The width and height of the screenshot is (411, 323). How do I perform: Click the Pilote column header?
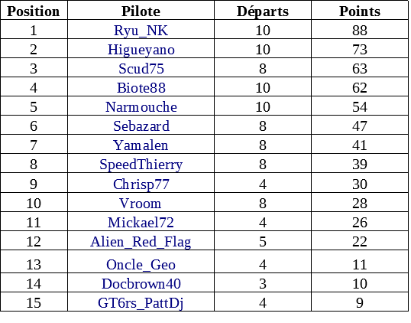tap(141, 11)
